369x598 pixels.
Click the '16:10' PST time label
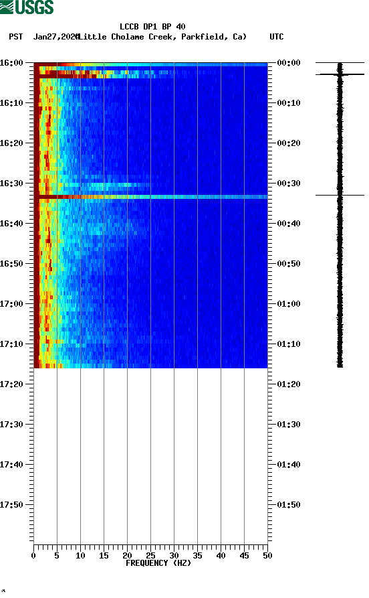pos(11,103)
